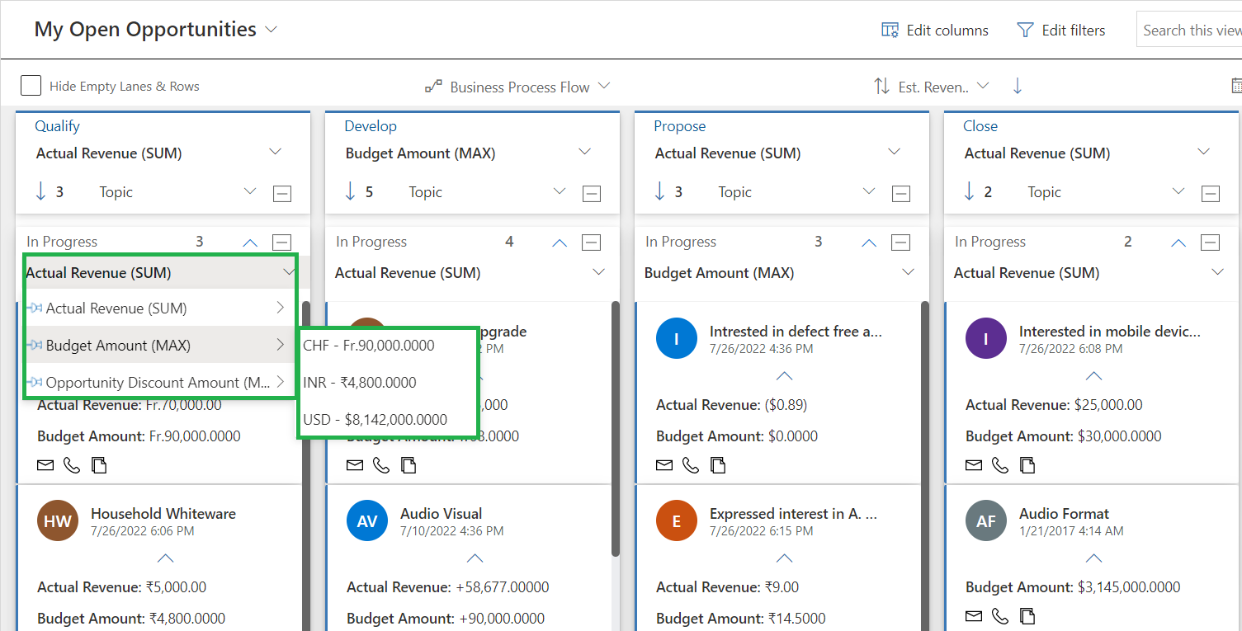Image resolution: width=1242 pixels, height=631 pixels.
Task: Click the phone call icon on Audio Format card
Action: (1000, 616)
